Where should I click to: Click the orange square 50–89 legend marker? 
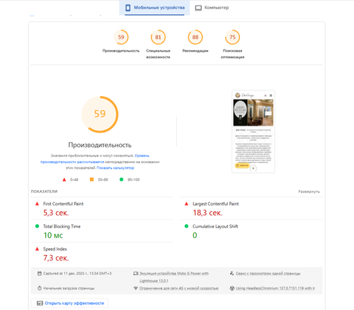[92, 179]
